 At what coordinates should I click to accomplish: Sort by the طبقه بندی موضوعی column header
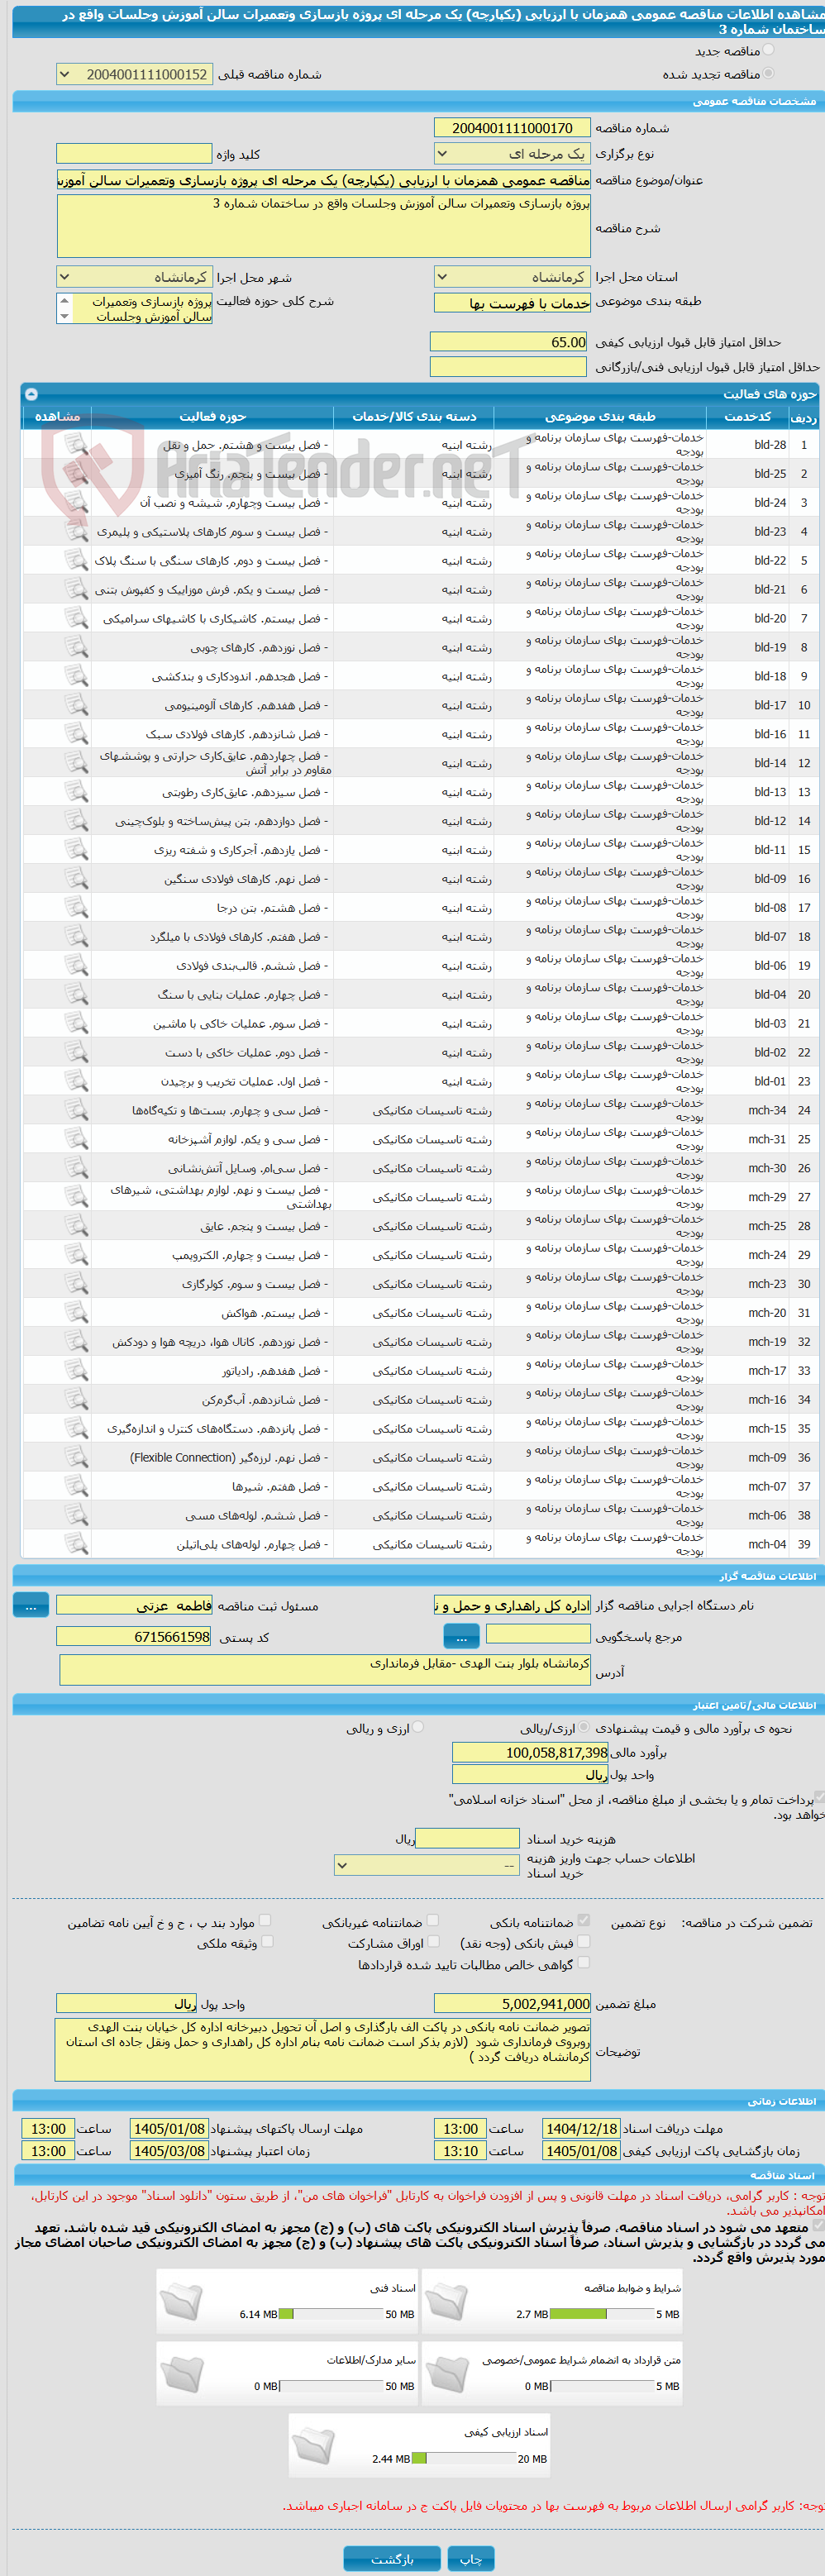(600, 417)
